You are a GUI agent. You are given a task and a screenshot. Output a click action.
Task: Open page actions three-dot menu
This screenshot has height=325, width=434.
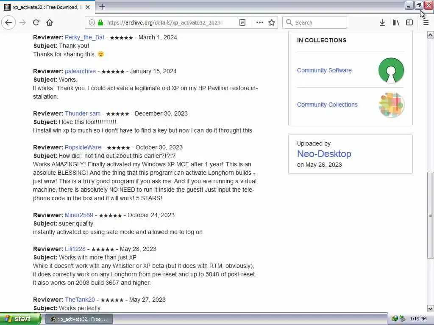[260, 22]
